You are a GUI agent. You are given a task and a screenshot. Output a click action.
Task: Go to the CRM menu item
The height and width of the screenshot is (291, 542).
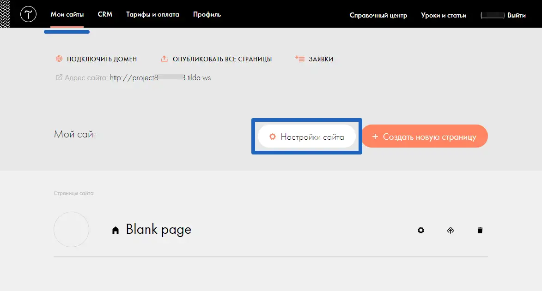pos(105,15)
